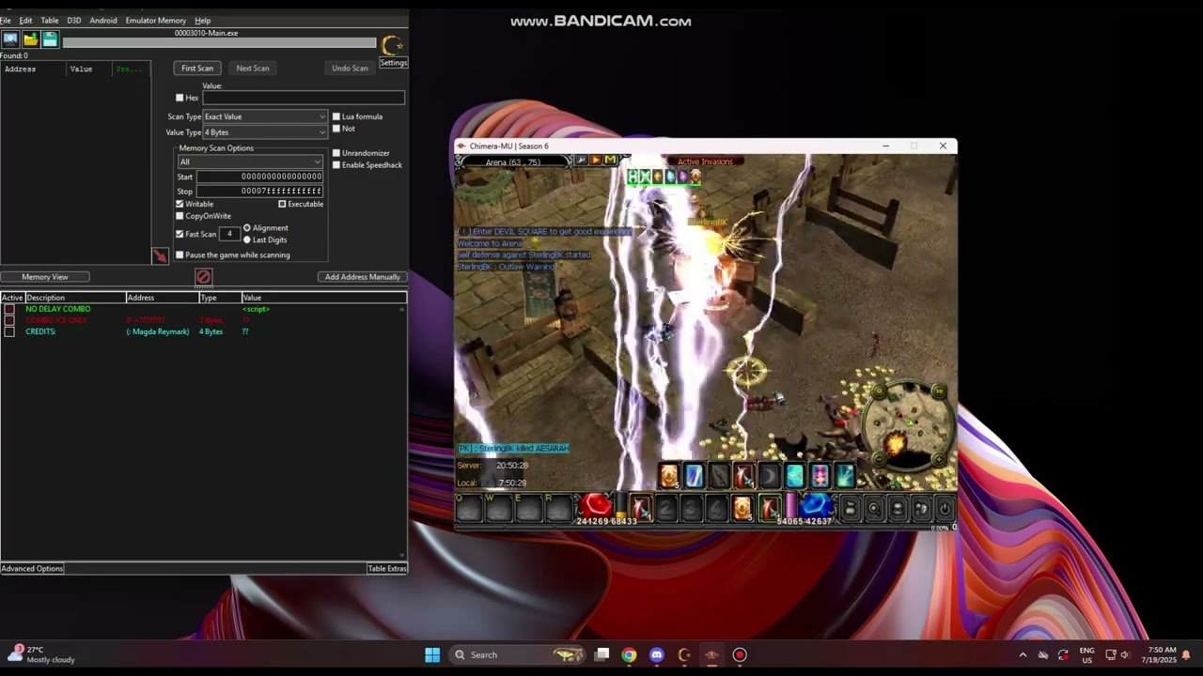
Task: Open Scan Type dropdown
Action: tap(265, 116)
